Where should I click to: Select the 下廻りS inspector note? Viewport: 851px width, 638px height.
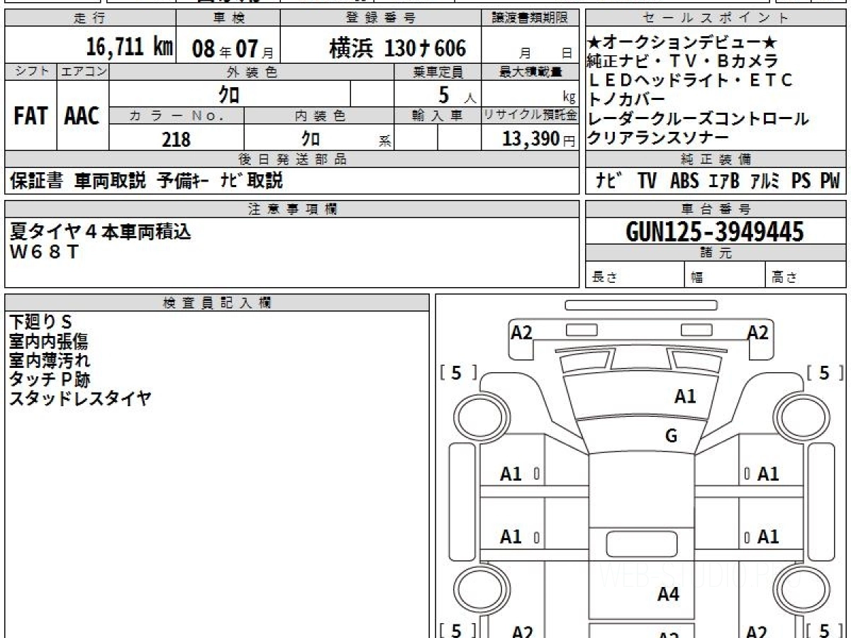click(x=40, y=321)
